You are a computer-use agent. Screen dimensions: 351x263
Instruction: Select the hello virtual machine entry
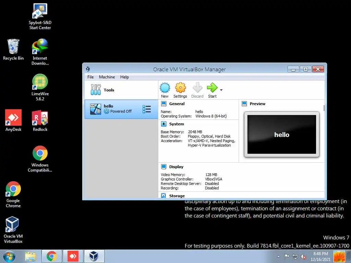(x=121, y=109)
